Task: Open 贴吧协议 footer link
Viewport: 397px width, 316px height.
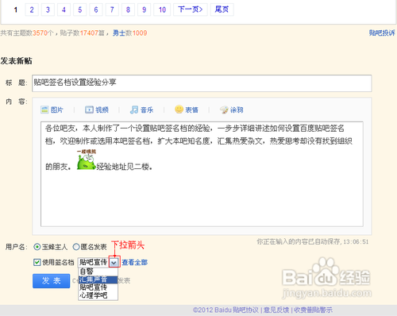Action: (x=246, y=310)
